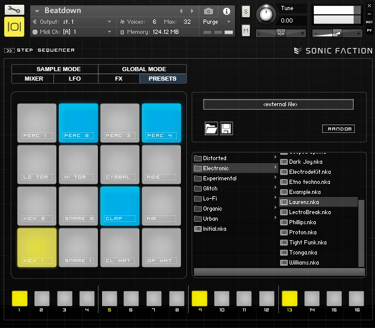This screenshot has width=375, height=328.
Task: Click the Sonic Faction logo
Action: click(x=333, y=51)
